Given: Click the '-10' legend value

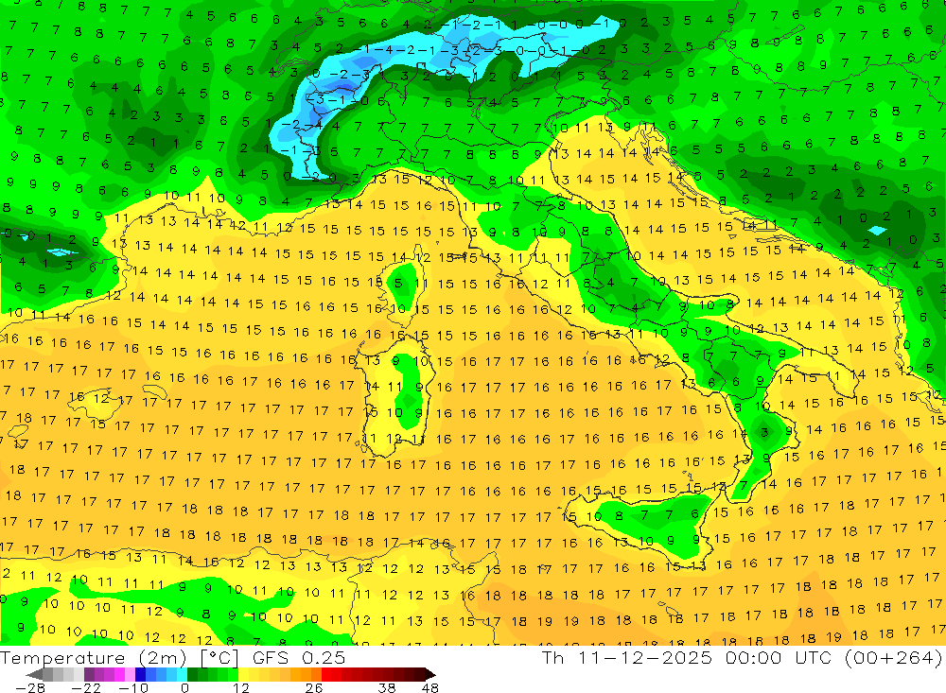Looking at the screenshot, I should click(x=133, y=688).
